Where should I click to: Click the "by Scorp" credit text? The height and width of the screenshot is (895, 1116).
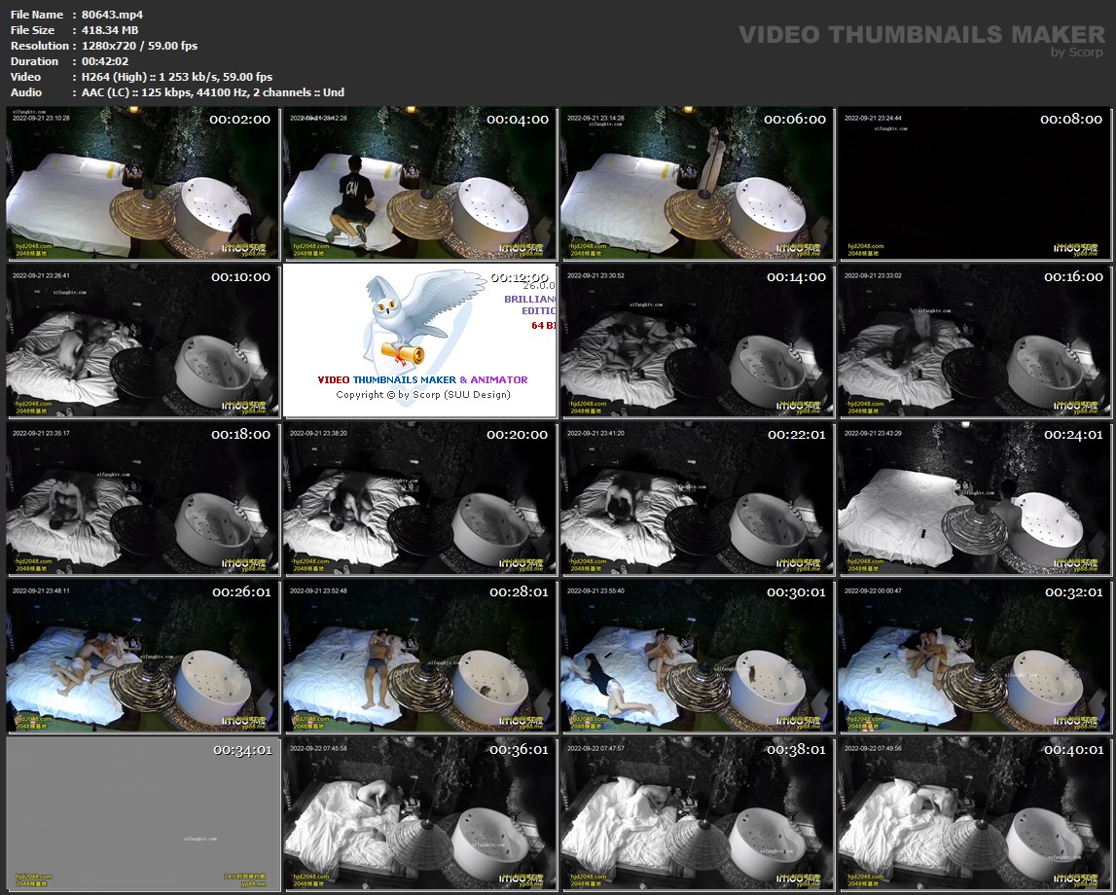[x=1076, y=53]
